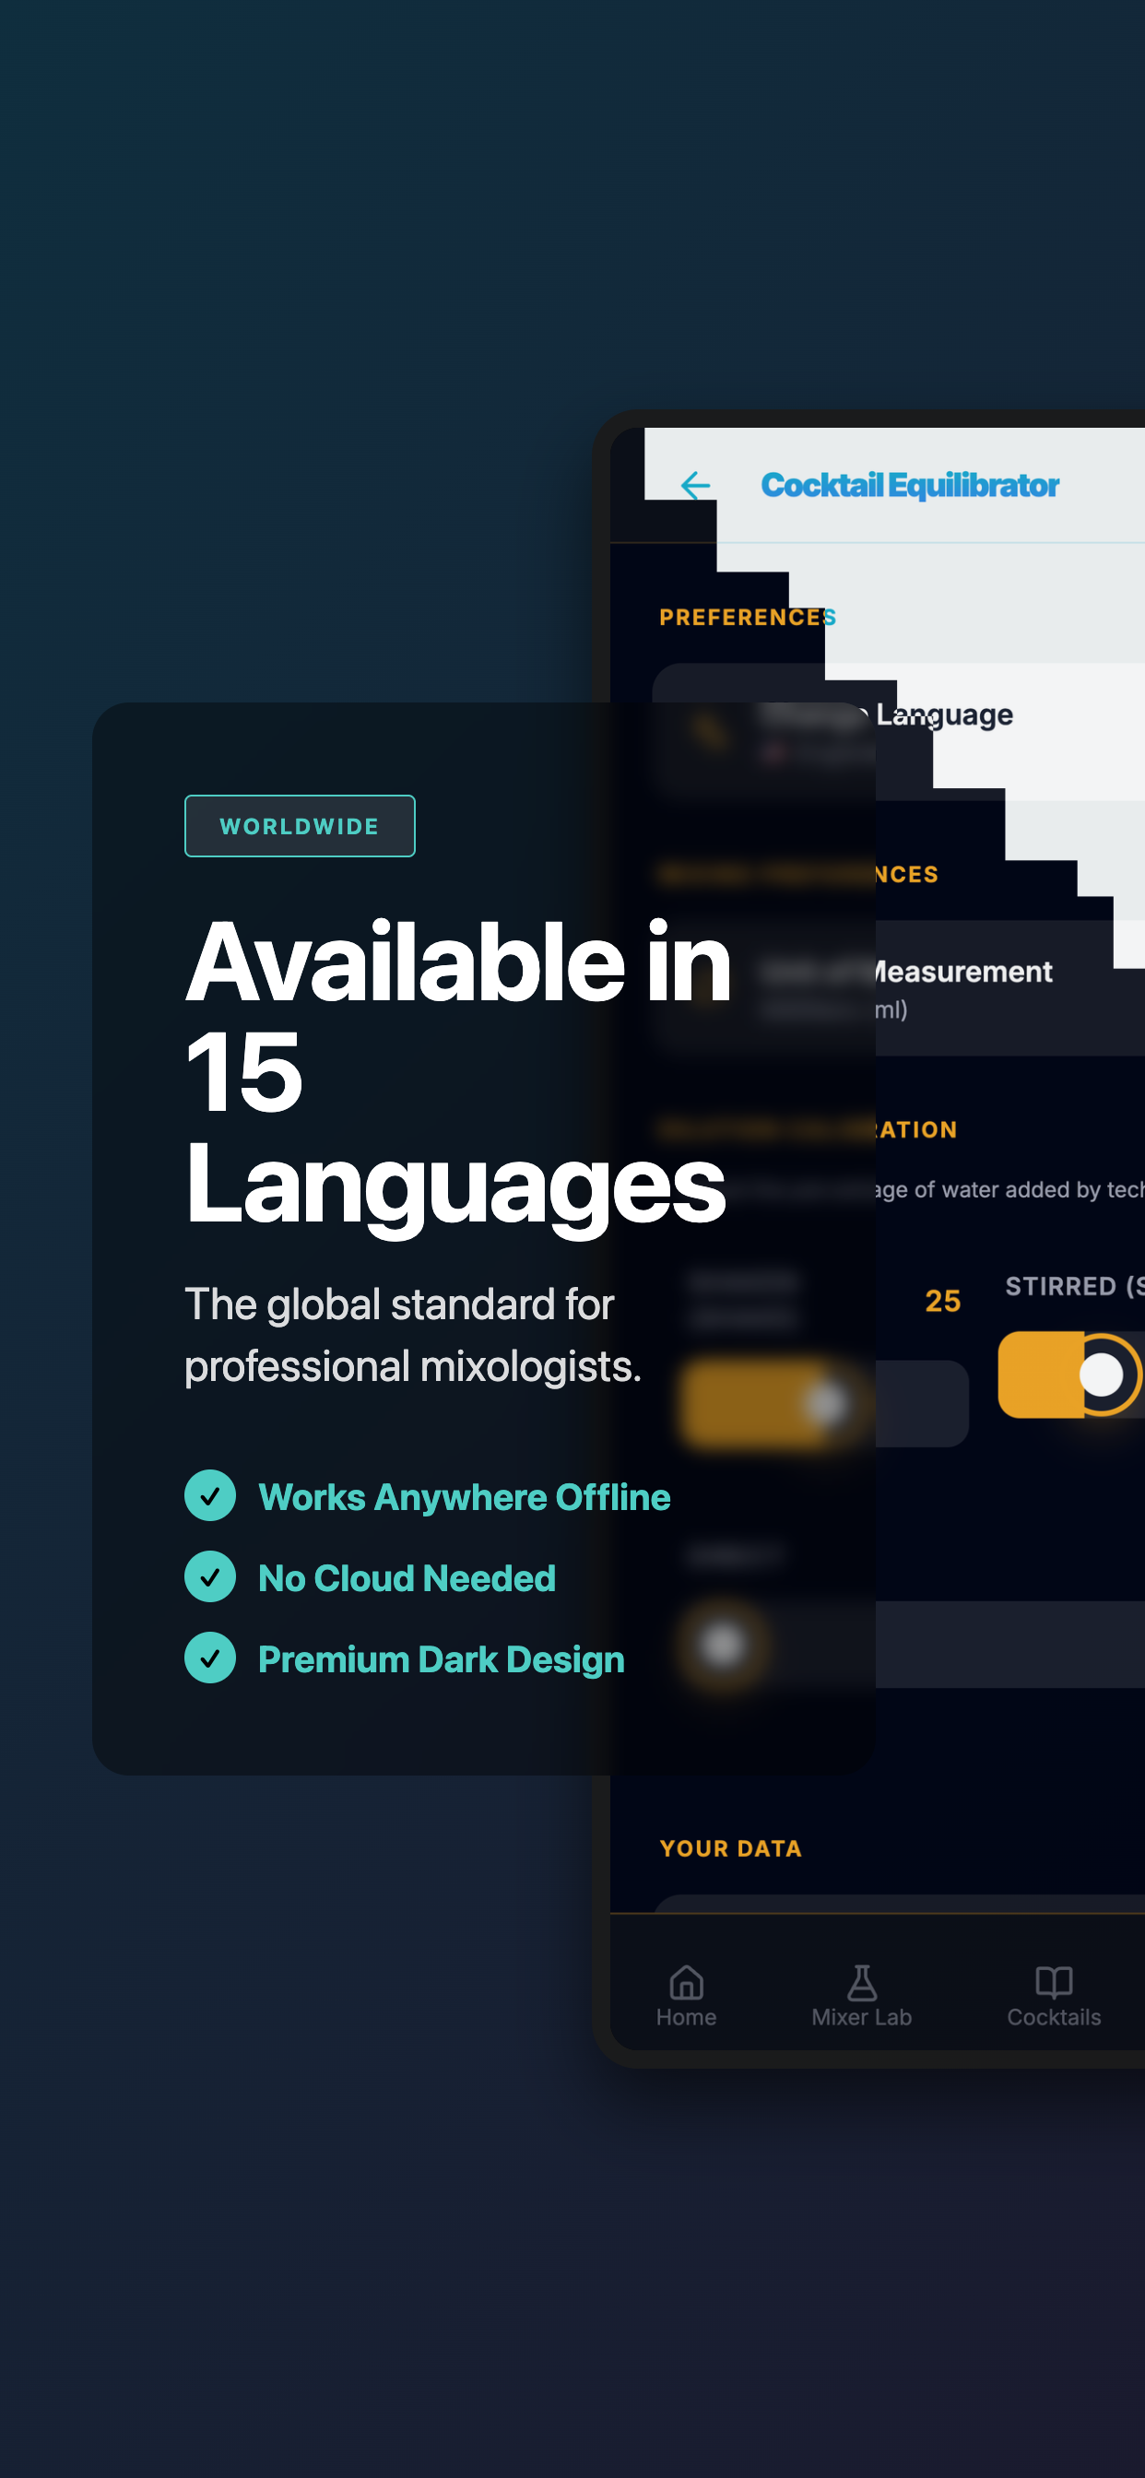Click the No Cloud Needed text

click(407, 1577)
